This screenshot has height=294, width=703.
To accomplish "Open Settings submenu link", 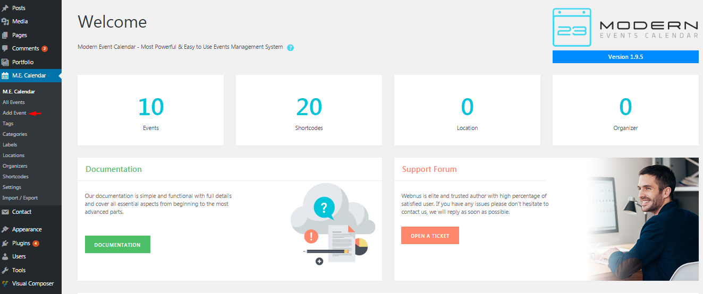I will pos(12,187).
